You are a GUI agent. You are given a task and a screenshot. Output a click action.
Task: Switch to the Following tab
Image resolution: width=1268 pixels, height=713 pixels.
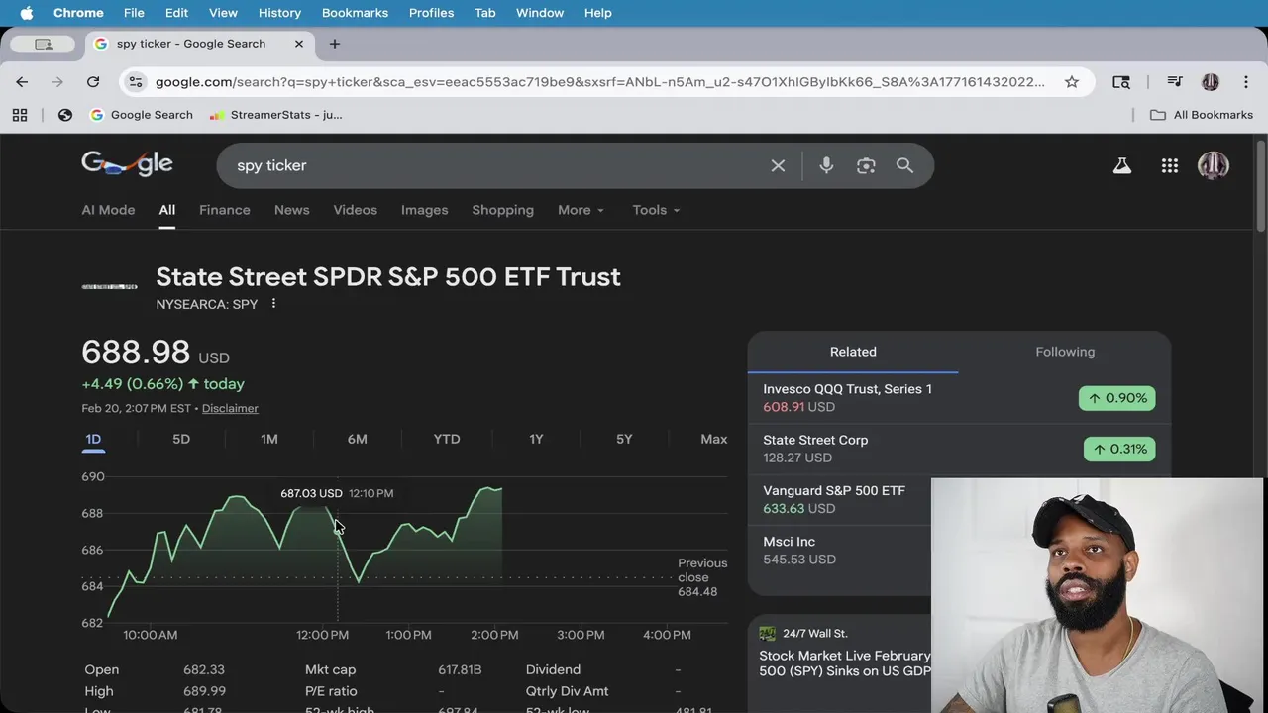(1065, 352)
